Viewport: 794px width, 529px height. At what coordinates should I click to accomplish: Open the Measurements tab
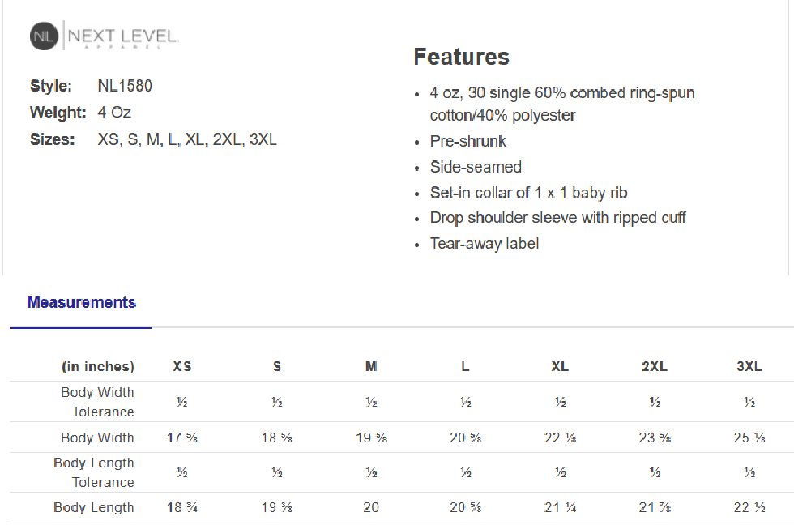pos(81,303)
